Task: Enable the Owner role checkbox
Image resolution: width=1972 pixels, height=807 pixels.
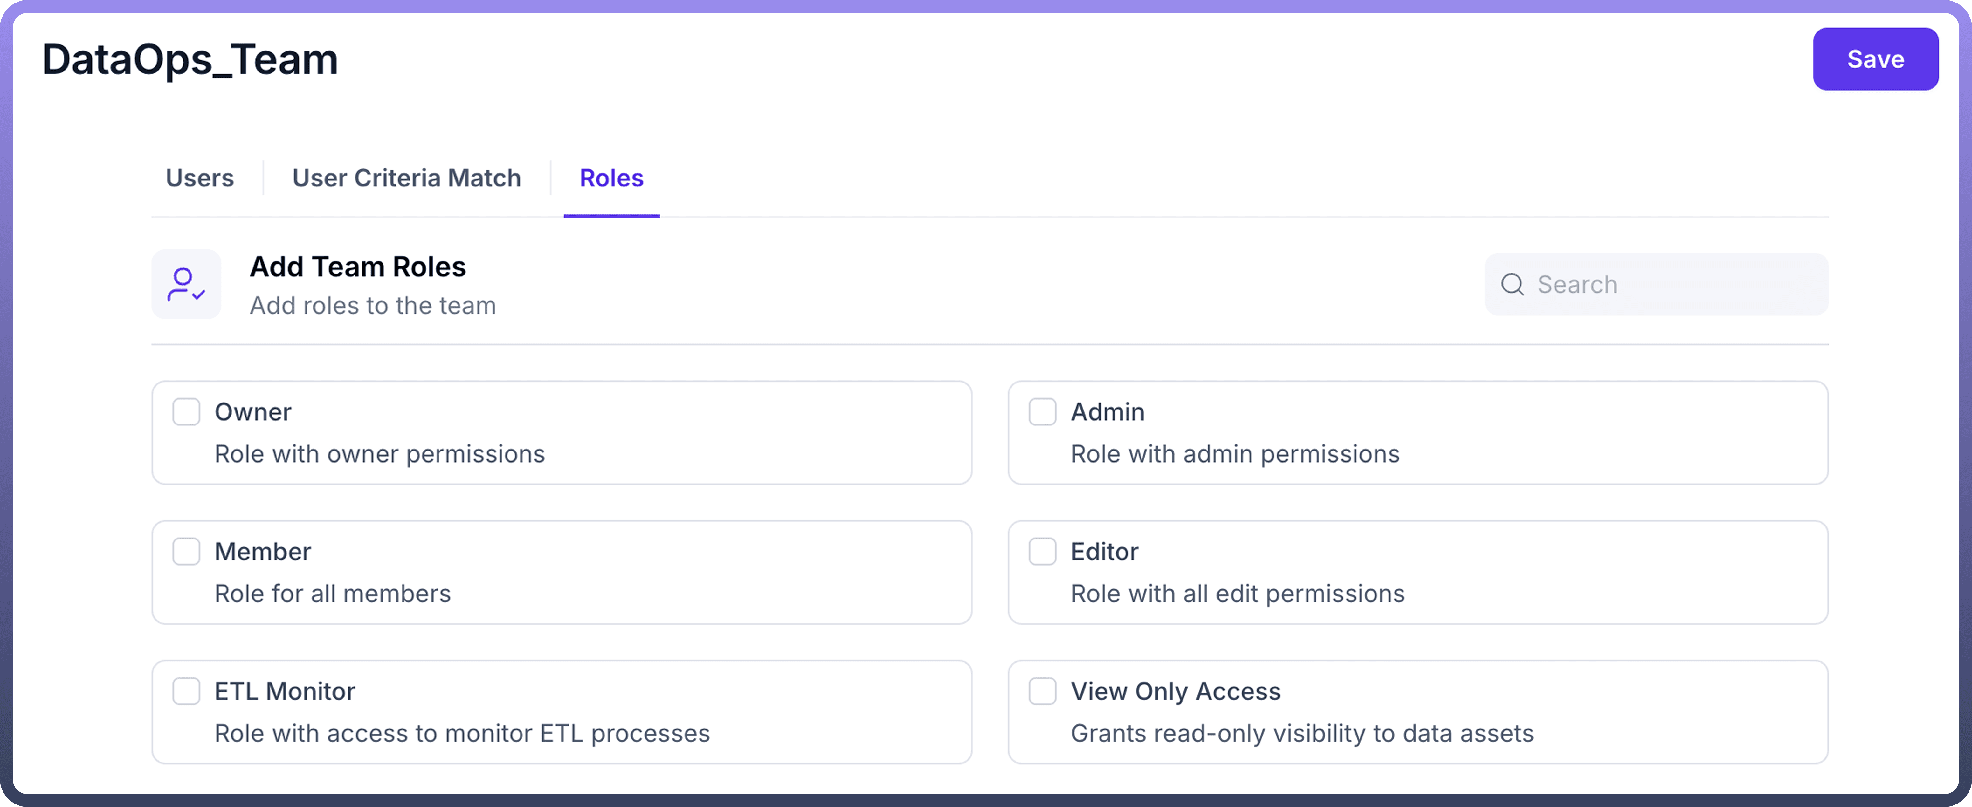Action: (x=186, y=411)
